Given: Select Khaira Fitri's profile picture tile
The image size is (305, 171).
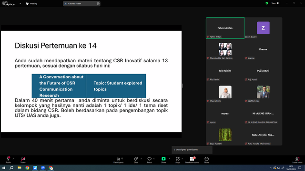Looking at the screenshot, I should (x=225, y=92).
